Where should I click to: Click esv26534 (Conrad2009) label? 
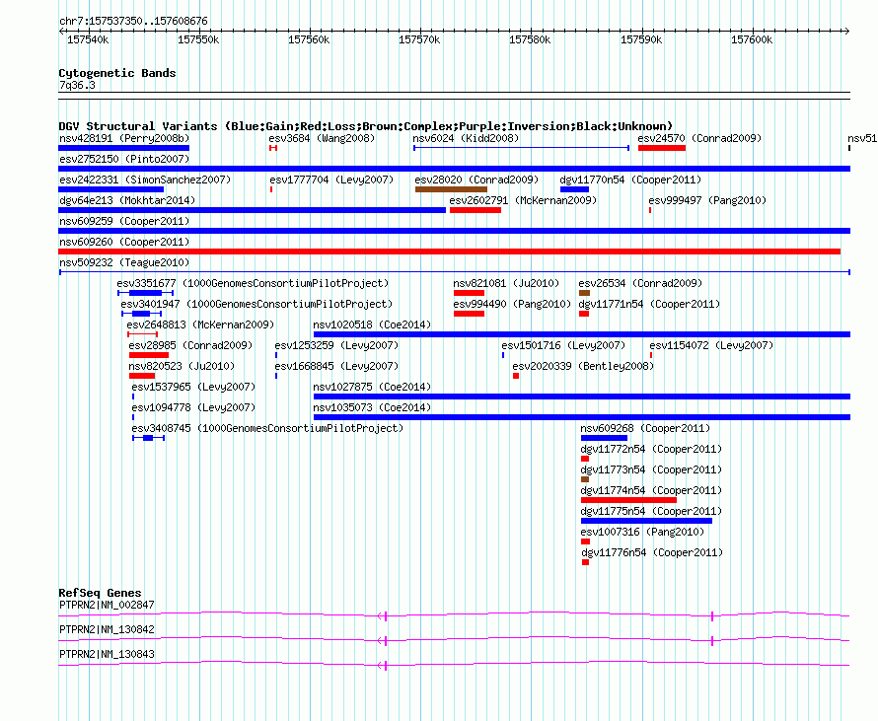pos(640,283)
